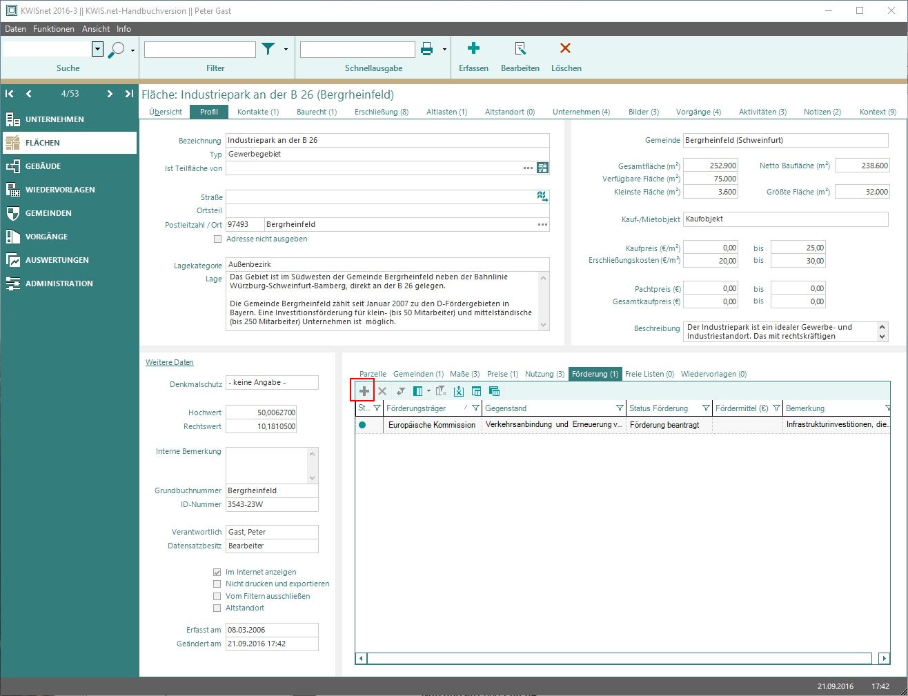This screenshot has width=908, height=696.
Task: Open Postleitzahl/Ort ellipsis selector
Action: 543,225
